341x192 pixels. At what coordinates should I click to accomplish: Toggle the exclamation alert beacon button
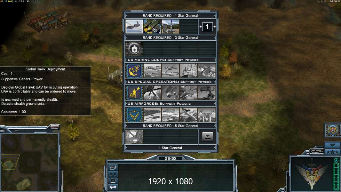point(113,180)
